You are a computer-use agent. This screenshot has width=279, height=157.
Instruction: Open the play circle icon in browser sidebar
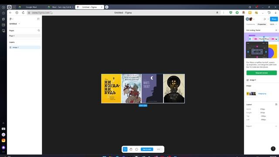3,7
